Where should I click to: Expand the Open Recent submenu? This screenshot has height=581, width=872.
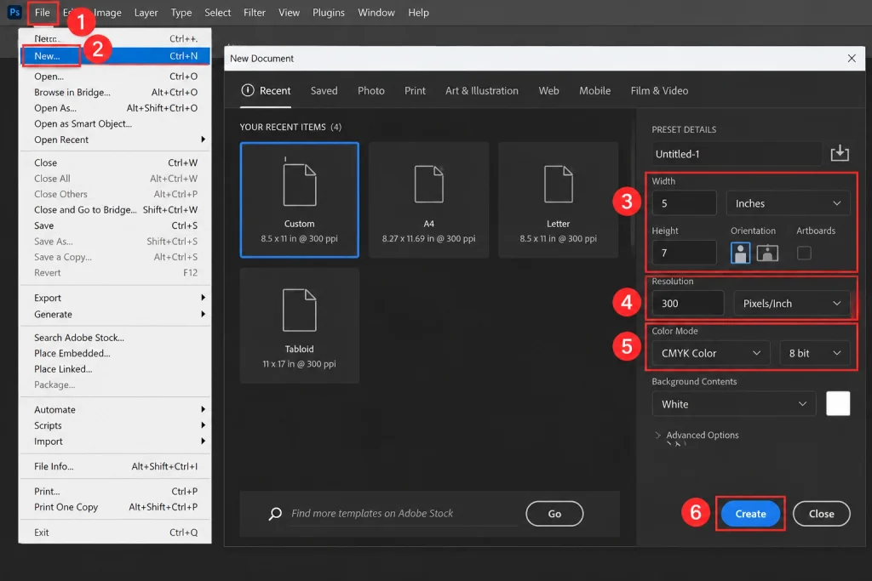(x=116, y=140)
